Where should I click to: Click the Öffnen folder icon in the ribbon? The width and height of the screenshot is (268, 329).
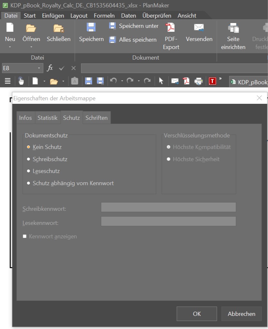click(31, 28)
